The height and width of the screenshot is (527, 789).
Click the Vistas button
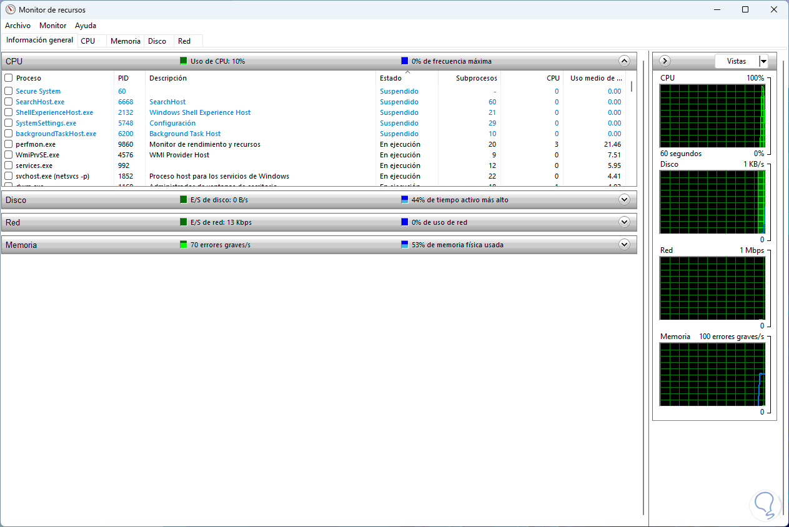pyautogui.click(x=737, y=61)
